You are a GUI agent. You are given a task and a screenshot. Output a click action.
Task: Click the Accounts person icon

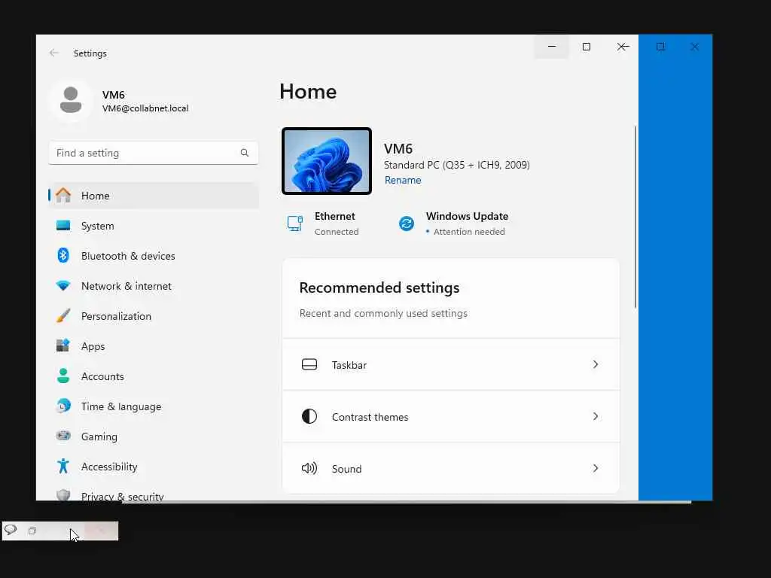[x=63, y=376]
